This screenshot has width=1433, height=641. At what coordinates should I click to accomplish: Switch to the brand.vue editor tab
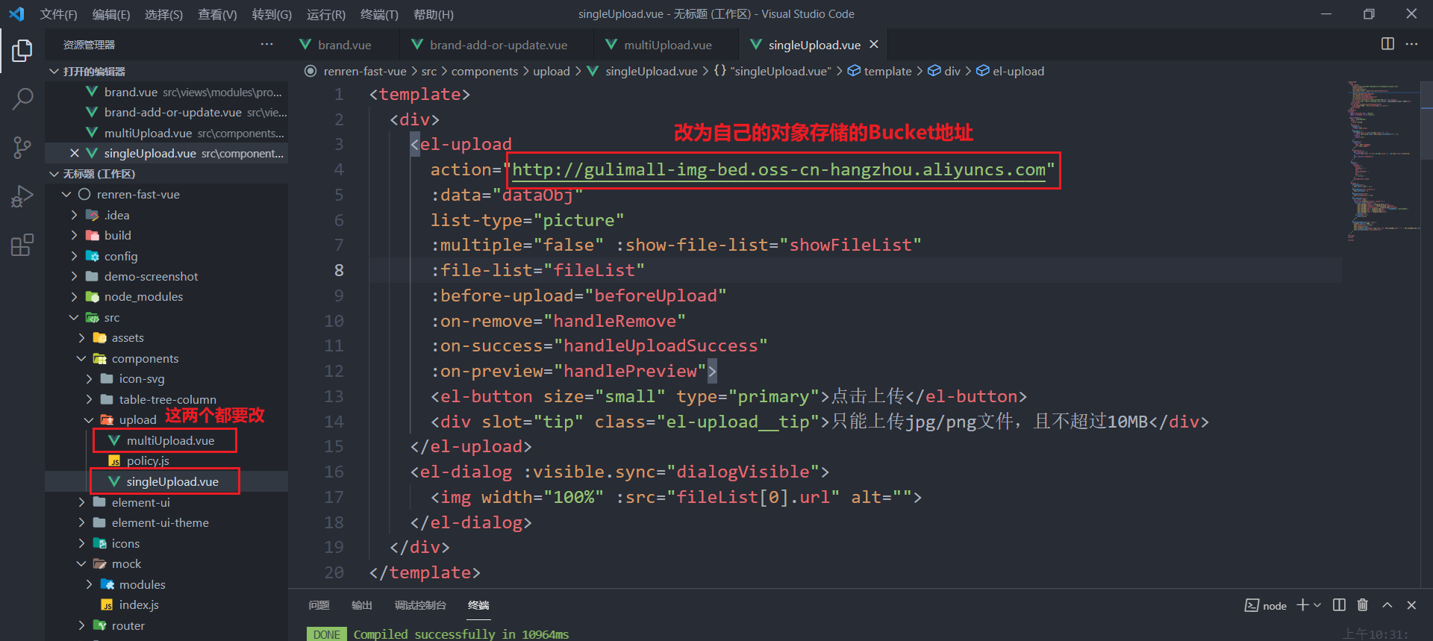point(344,45)
